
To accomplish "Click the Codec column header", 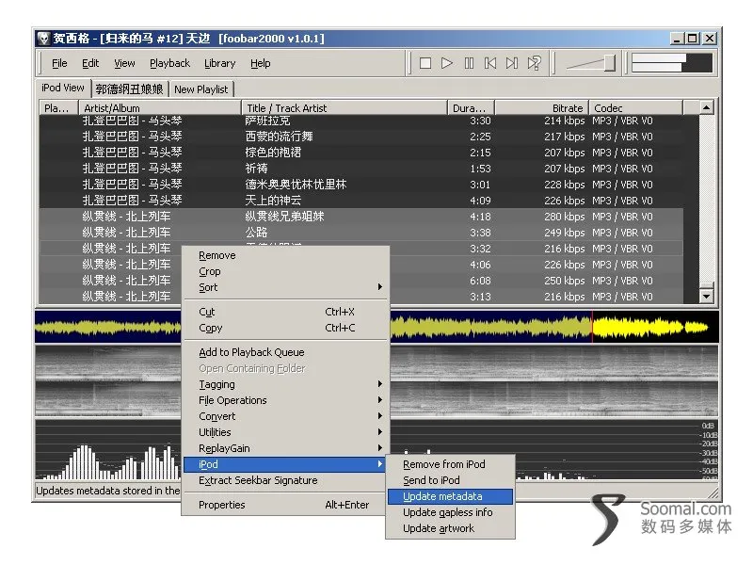I will pos(636,108).
